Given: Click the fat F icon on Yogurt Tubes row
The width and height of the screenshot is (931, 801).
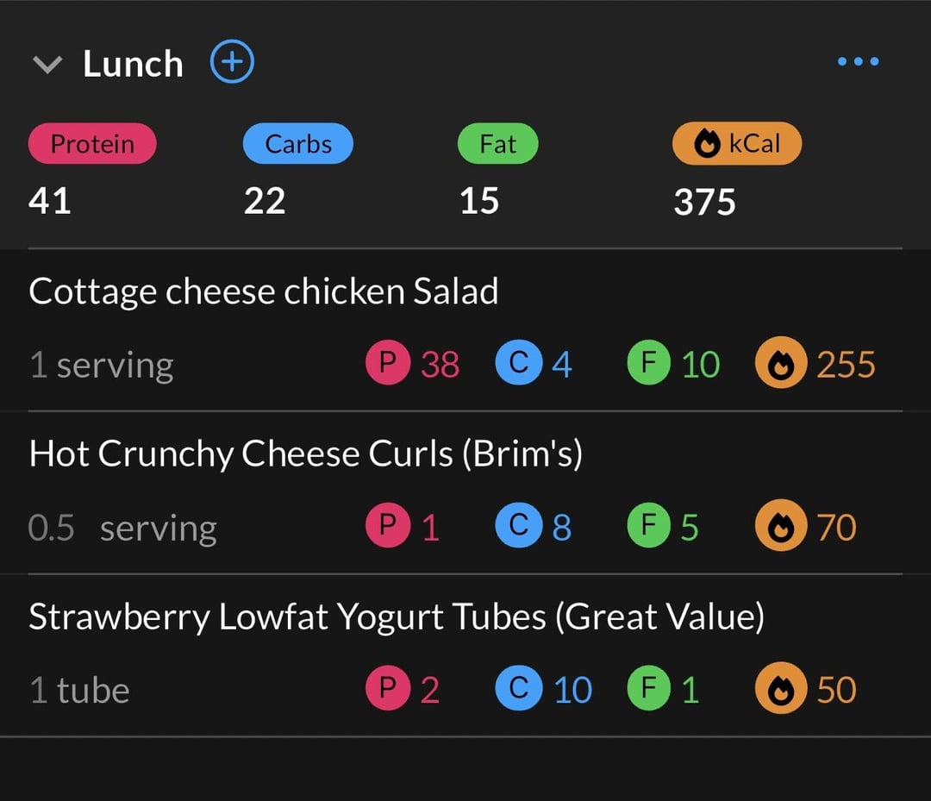Looking at the screenshot, I should pos(648,690).
